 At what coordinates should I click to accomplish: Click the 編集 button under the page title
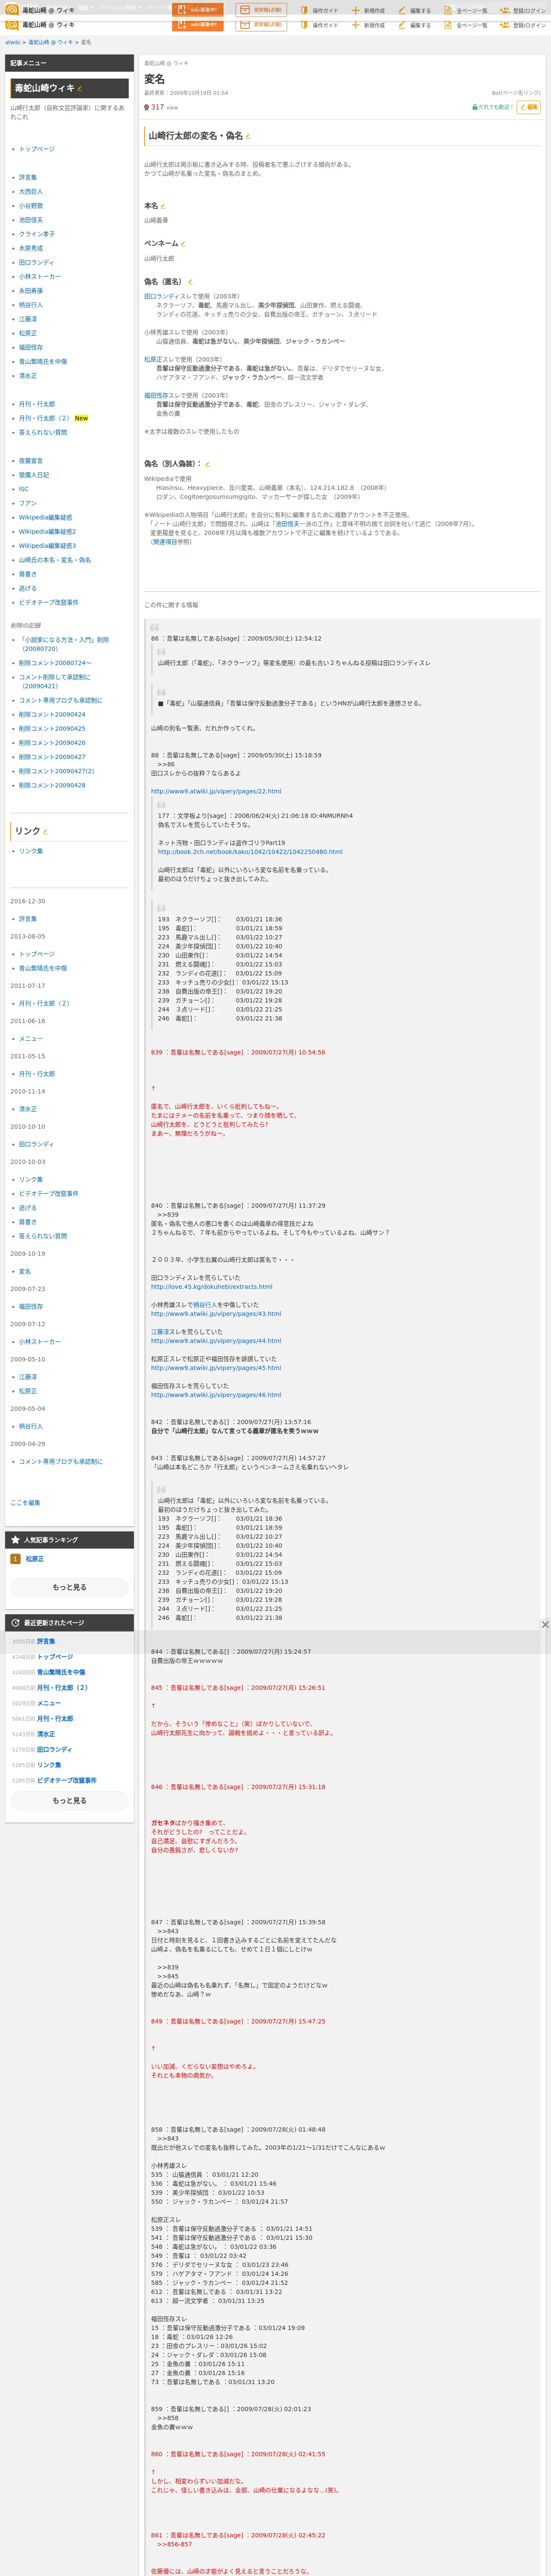tap(529, 107)
